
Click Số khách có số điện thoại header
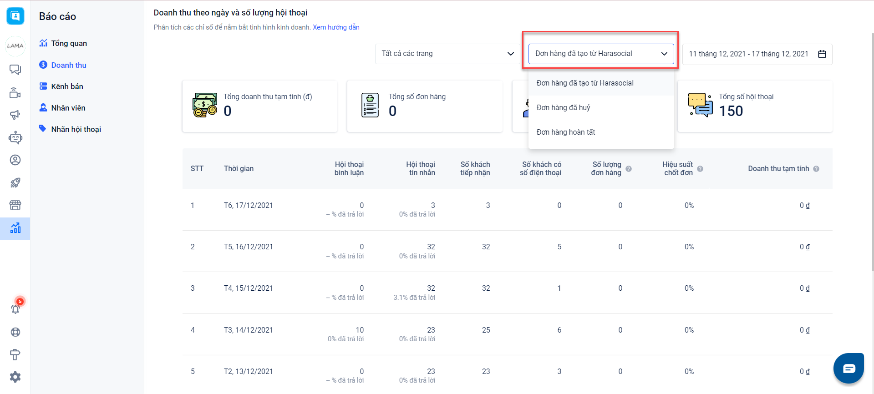(x=541, y=169)
